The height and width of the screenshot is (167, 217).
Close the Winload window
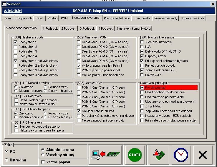tap(213, 4)
